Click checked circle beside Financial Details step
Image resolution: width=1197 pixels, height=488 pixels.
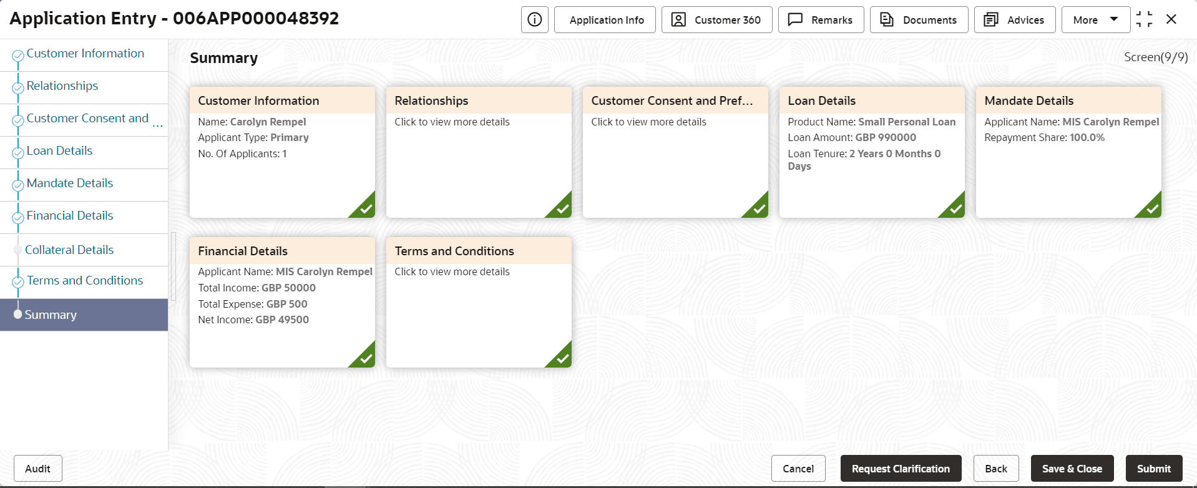coord(18,218)
